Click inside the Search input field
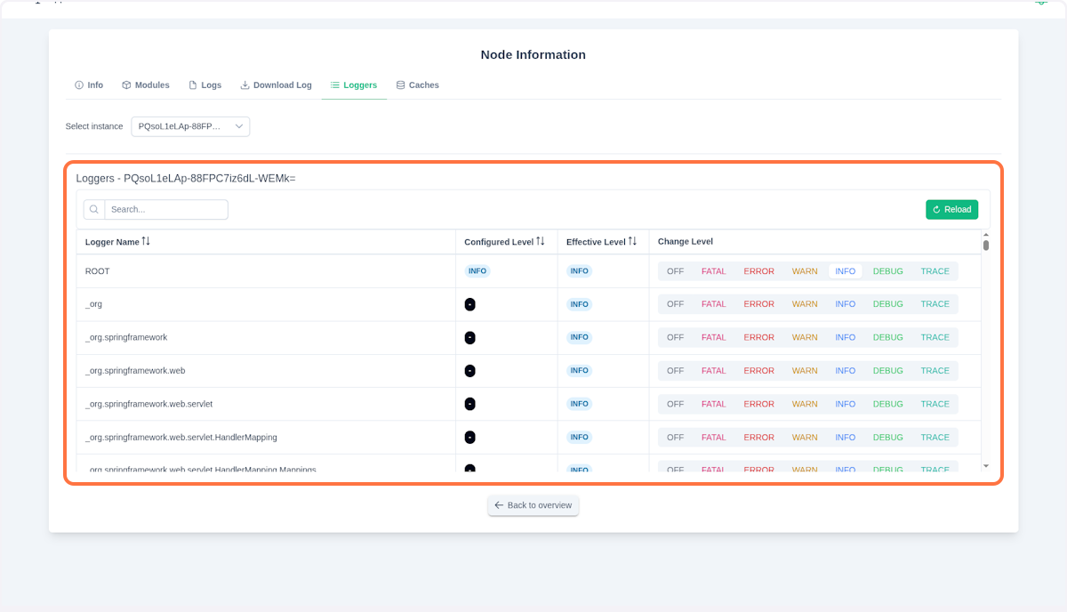 pyautogui.click(x=164, y=209)
